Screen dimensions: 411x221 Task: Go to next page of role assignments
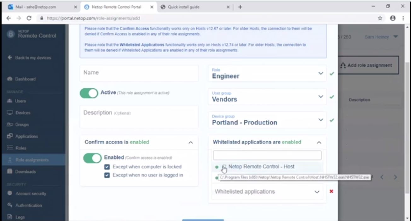pyautogui.click(x=396, y=177)
